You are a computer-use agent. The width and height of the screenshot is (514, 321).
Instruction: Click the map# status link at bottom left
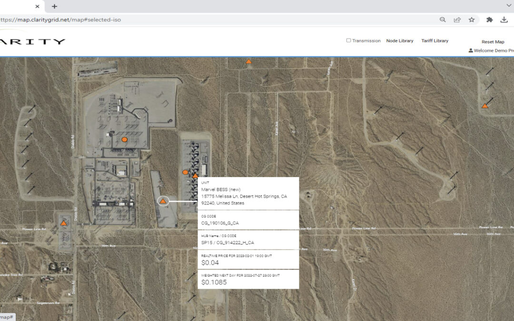click(7, 317)
